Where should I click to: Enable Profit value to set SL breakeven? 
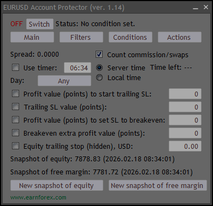pos(15,120)
